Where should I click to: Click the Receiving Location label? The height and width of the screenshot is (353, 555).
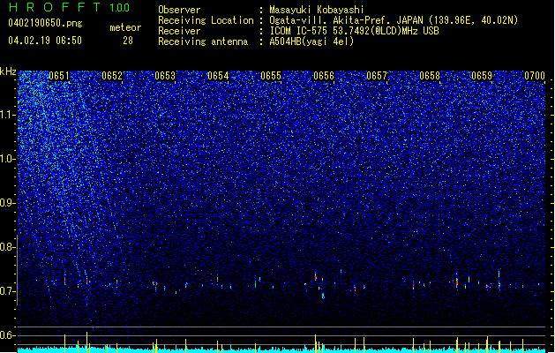point(206,20)
